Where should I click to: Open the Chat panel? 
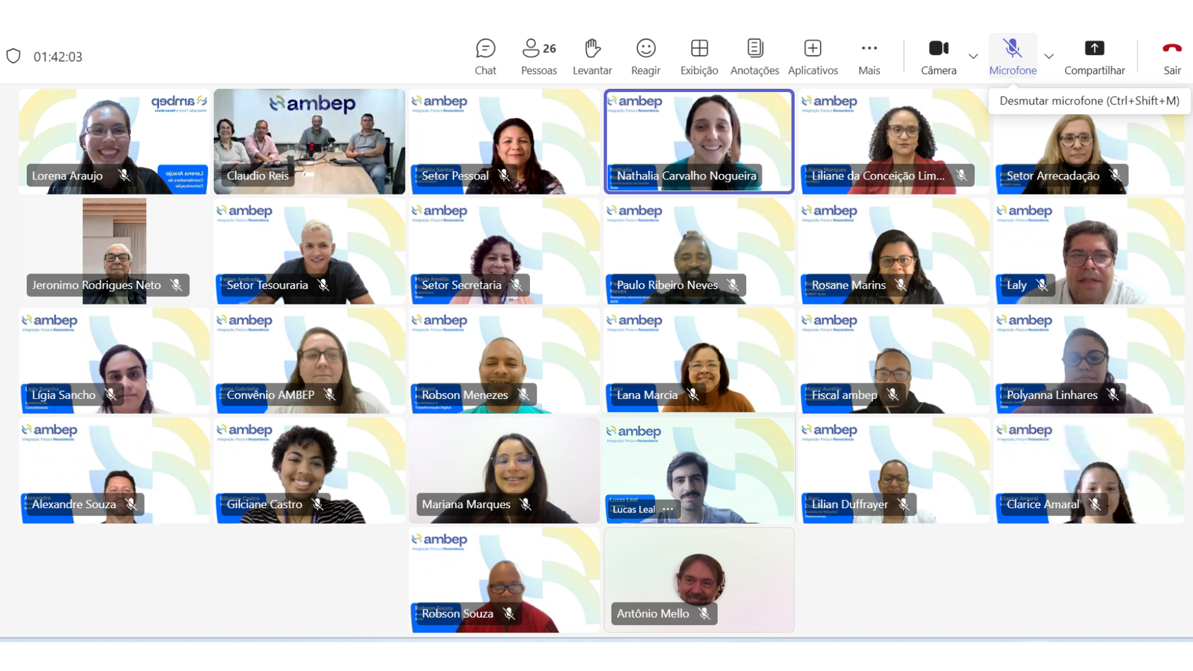485,56
